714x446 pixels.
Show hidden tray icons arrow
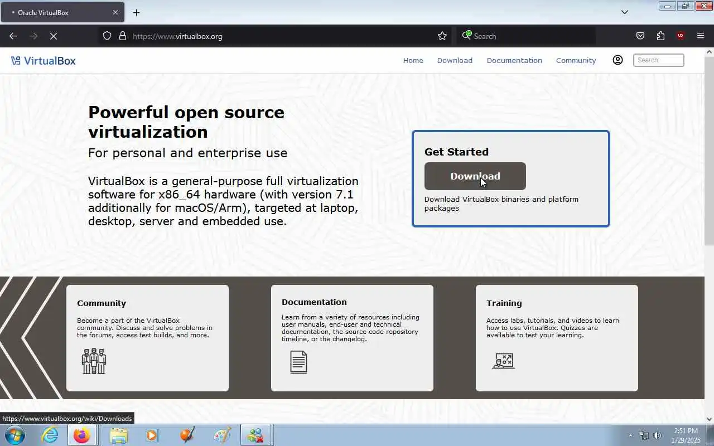(x=631, y=435)
